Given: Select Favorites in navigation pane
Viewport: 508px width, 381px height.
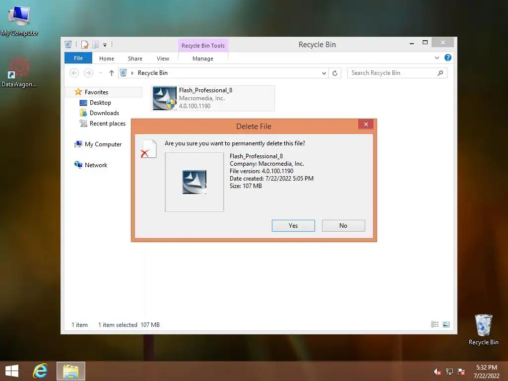Looking at the screenshot, I should click(x=104, y=92).
